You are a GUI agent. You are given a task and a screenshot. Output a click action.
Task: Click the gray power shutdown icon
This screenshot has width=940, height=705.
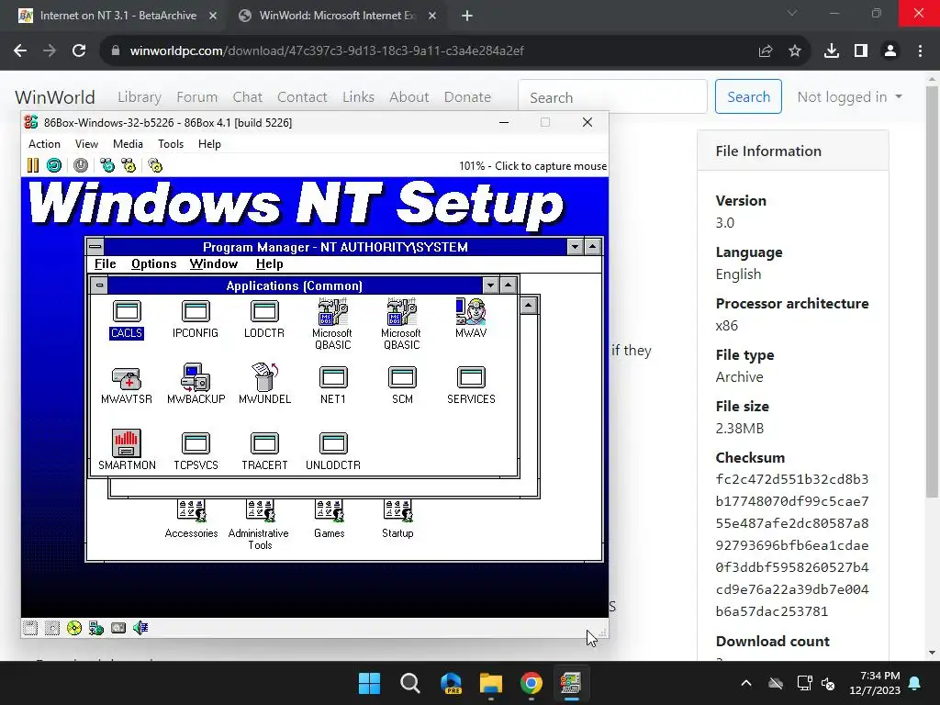point(81,165)
